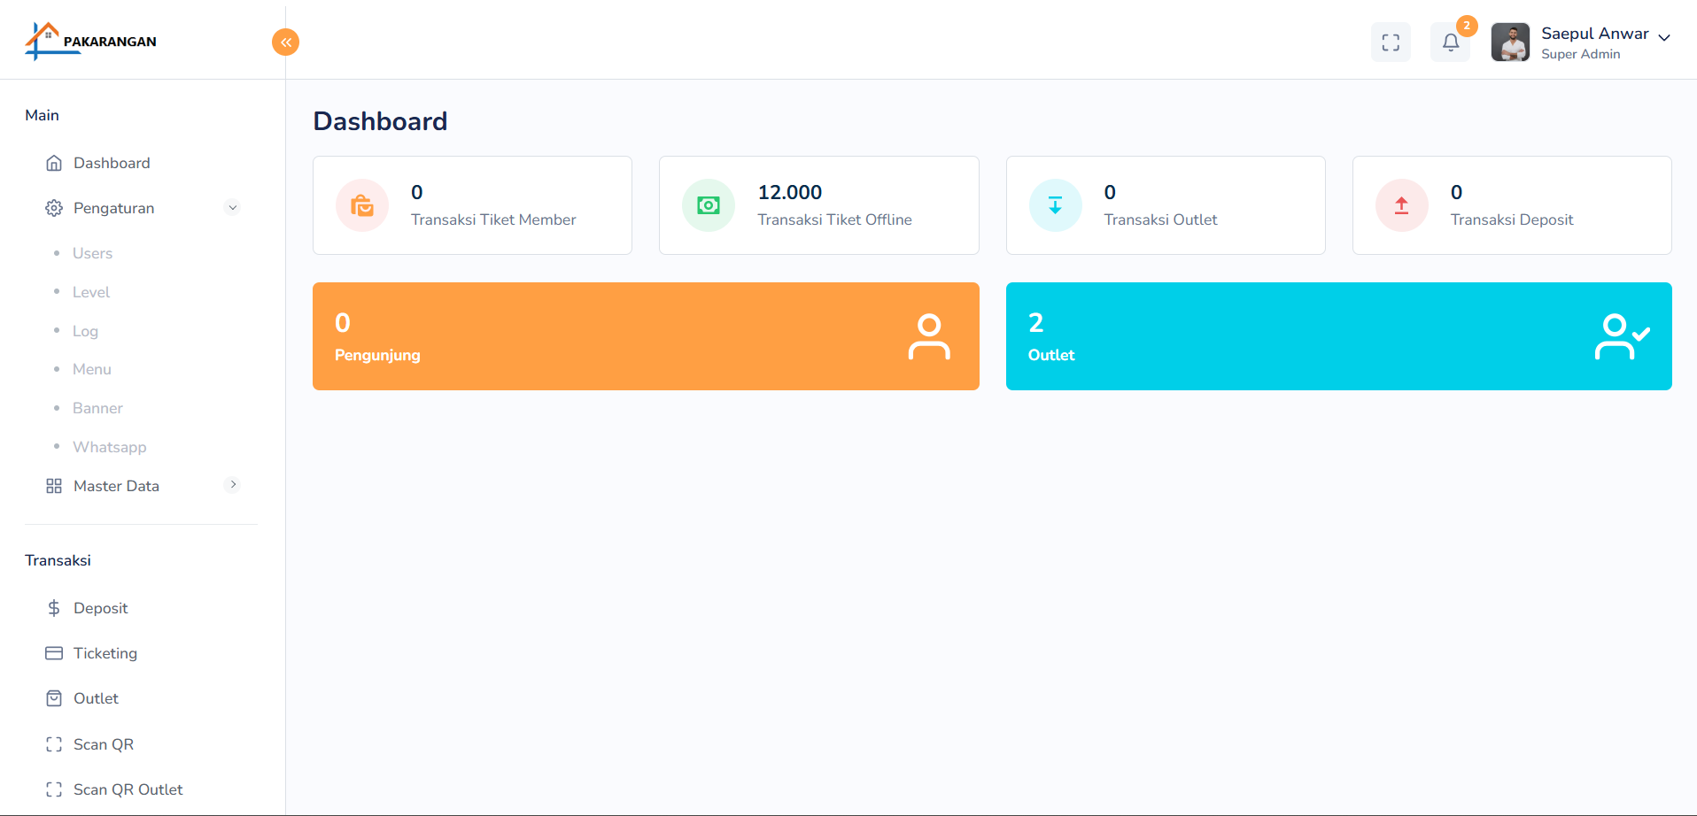Open the Users settings page

92,253
